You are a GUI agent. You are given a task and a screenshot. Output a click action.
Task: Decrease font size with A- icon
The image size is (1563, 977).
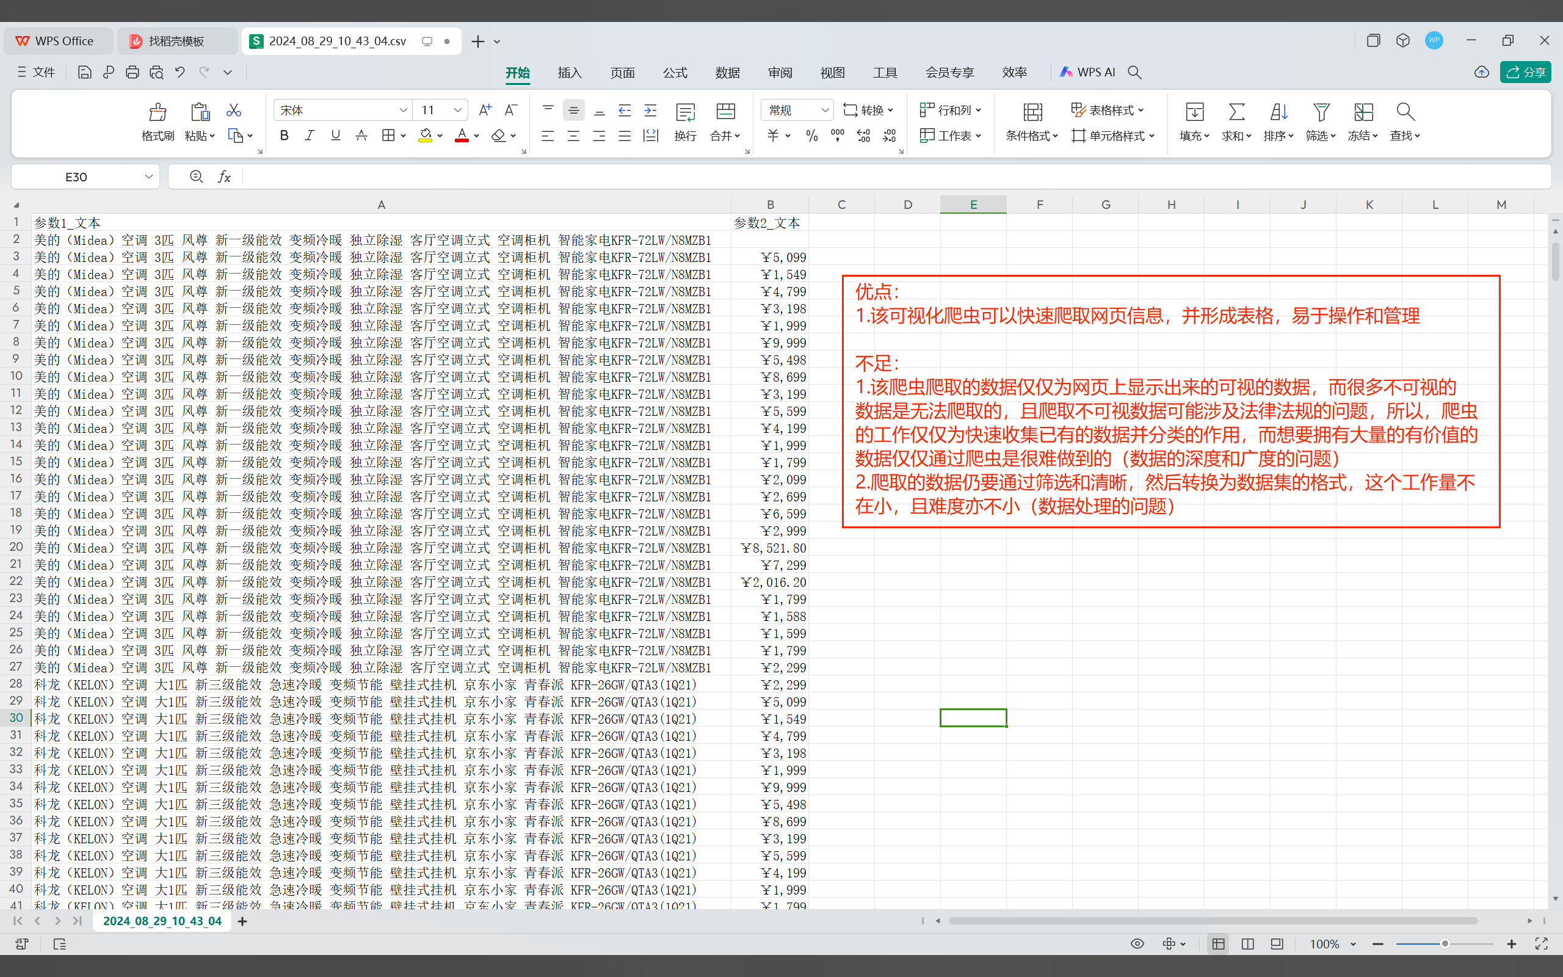click(x=510, y=111)
